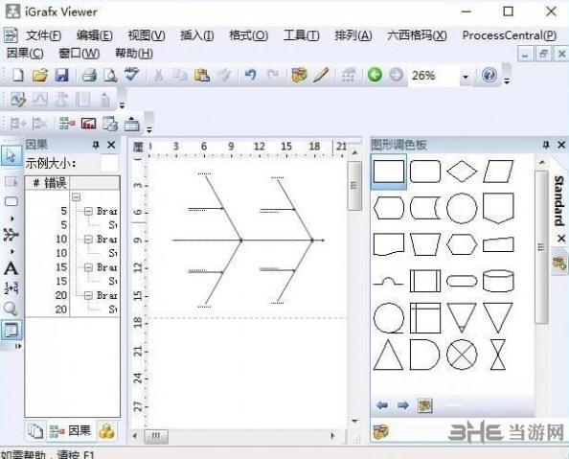Screen dimensions: 569x459
Task: Select the connector branching tool in the toolbox
Action: pyautogui.click(x=11, y=235)
